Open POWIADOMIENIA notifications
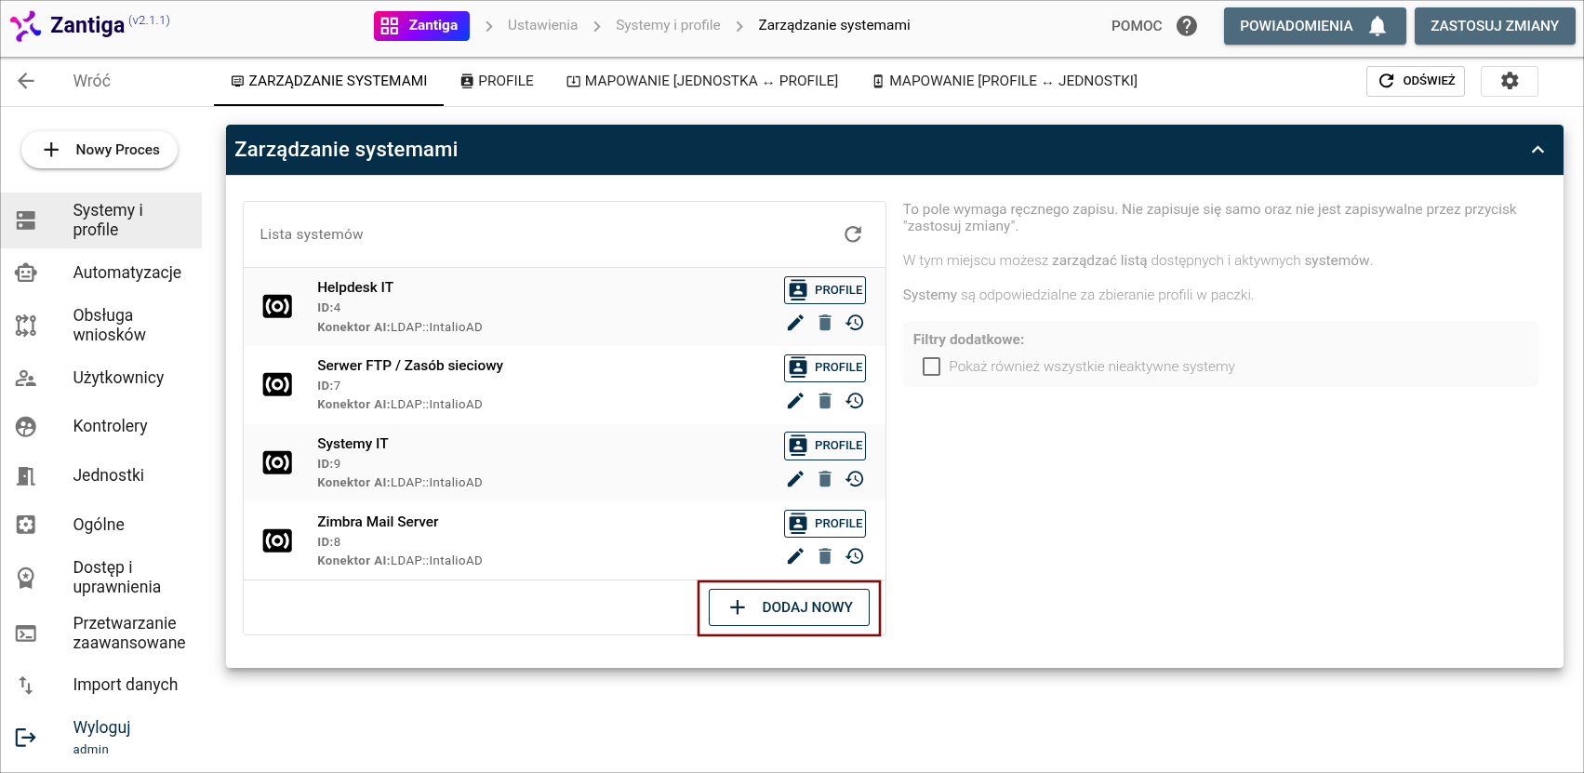This screenshot has height=773, width=1584. point(1312,26)
